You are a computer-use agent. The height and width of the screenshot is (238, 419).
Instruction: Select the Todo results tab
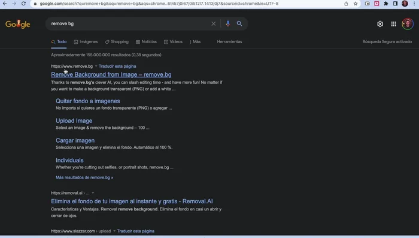pyautogui.click(x=59, y=42)
